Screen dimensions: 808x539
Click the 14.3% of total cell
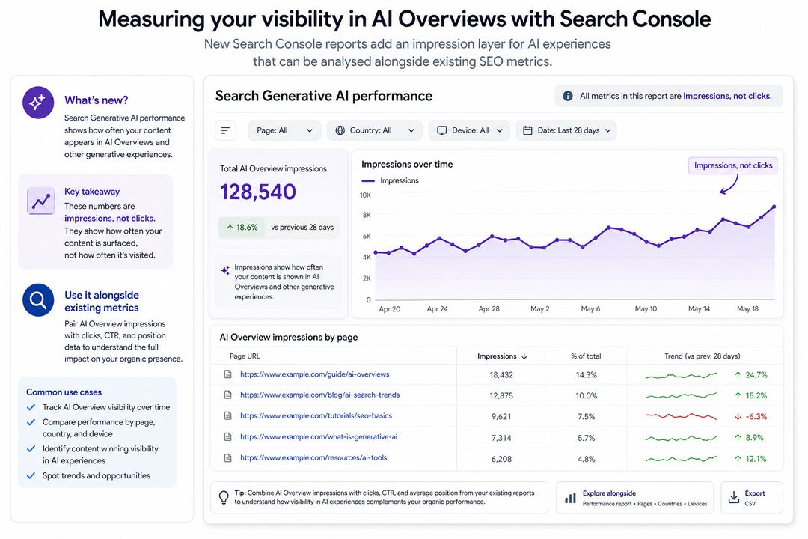[x=587, y=375]
